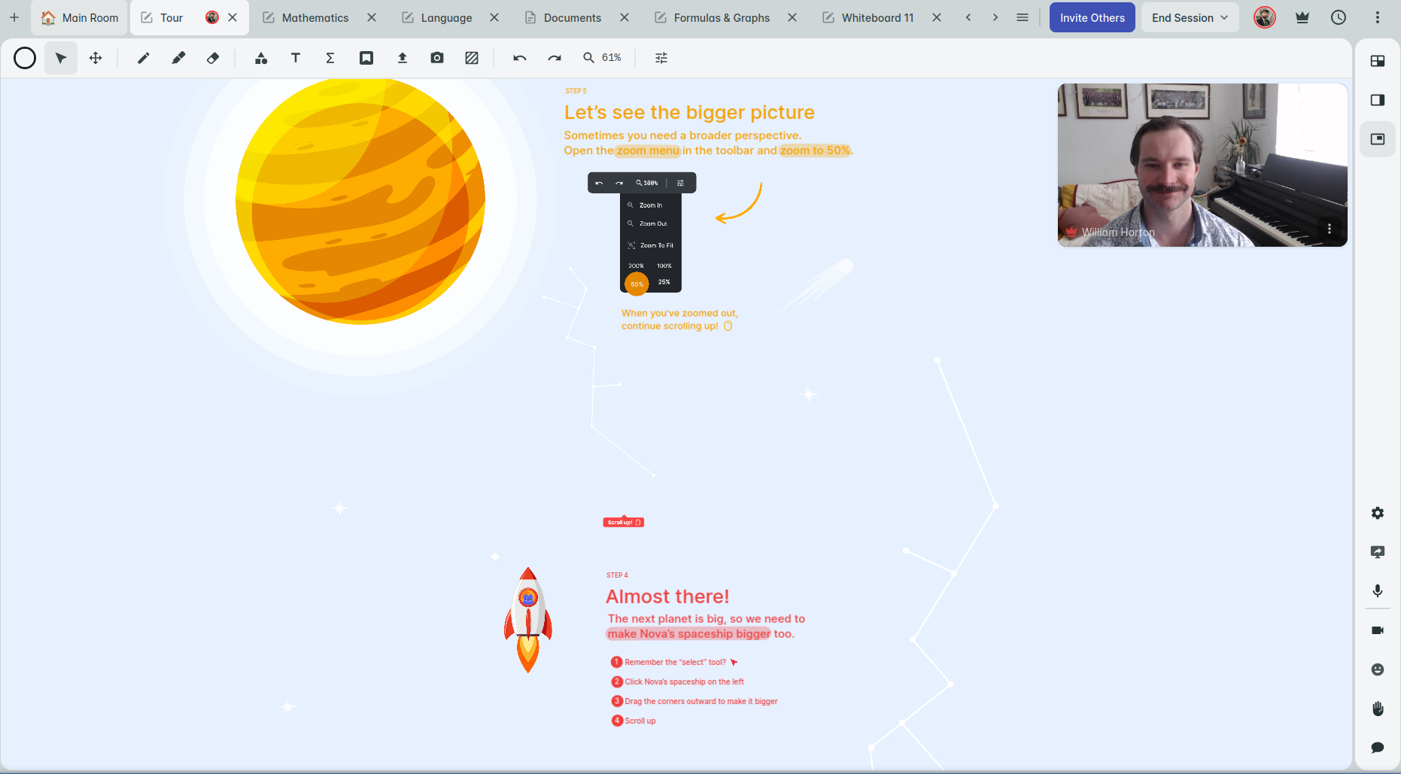Close the Language tab
The width and height of the screenshot is (1401, 774).
click(x=494, y=17)
